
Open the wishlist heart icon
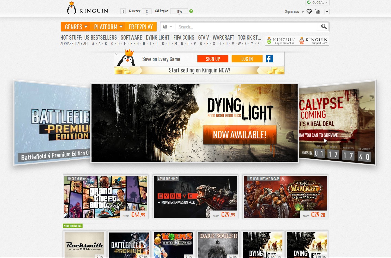309,12
